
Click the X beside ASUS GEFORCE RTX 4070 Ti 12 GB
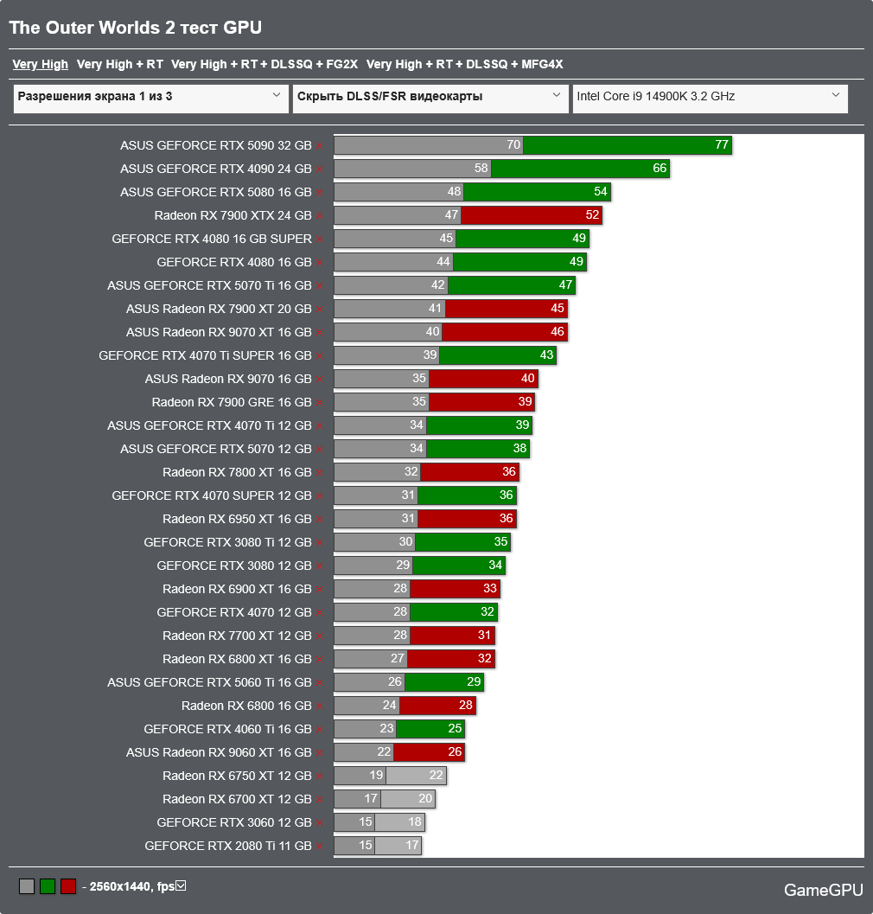point(319,425)
